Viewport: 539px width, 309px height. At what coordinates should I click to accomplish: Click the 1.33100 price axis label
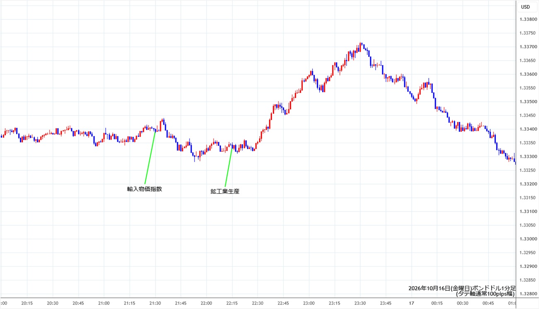tap(527, 212)
